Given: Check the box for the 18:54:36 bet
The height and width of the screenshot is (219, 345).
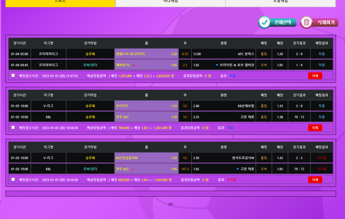Looking at the screenshot, I should (13, 179).
